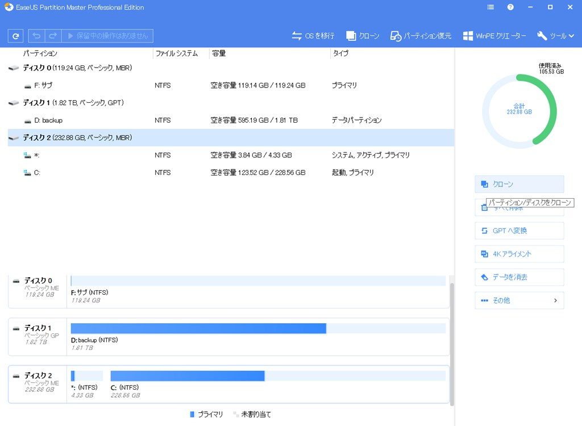Click the ディスク 2 drive icon in list

pos(14,137)
